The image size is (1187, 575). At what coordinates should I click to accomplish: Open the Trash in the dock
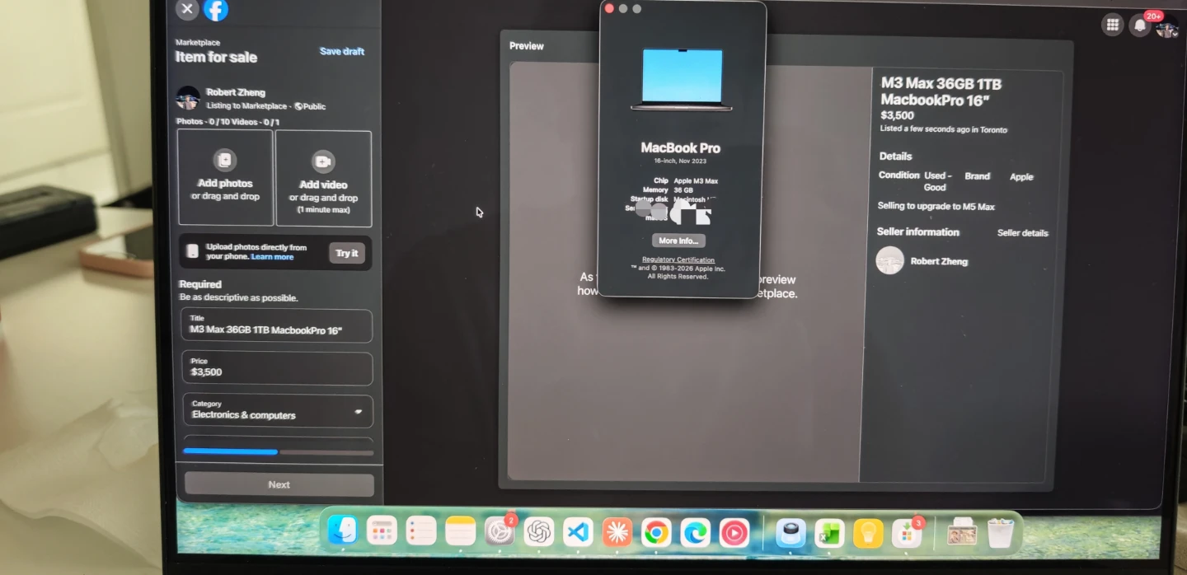1001,534
